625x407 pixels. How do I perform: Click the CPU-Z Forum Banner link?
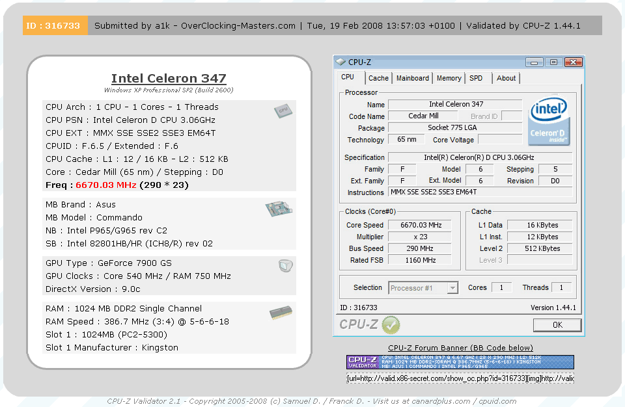coord(460,348)
